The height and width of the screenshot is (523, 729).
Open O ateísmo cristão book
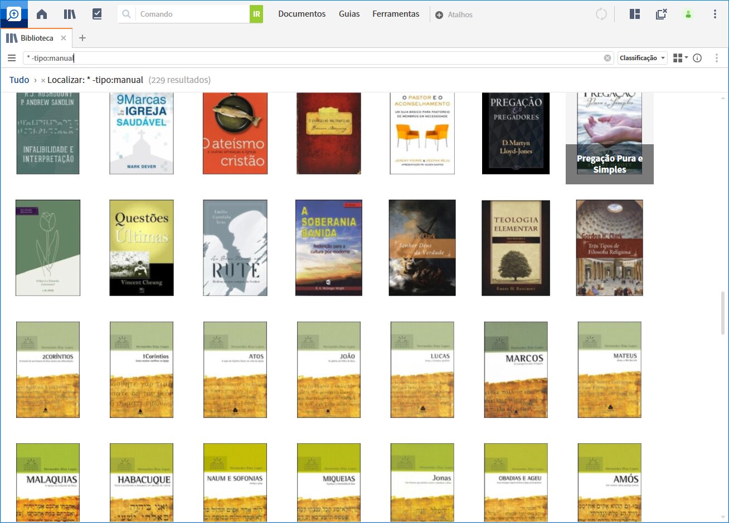[x=235, y=134]
